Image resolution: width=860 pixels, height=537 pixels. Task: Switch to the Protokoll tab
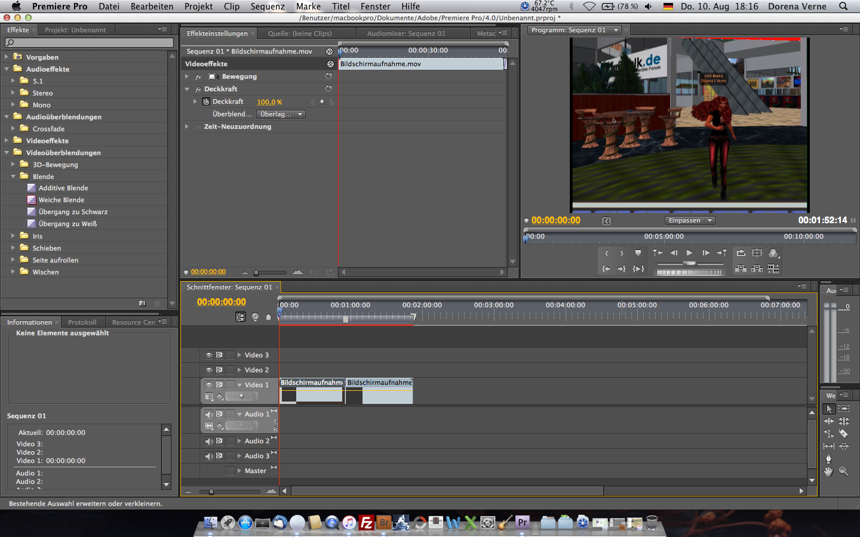[82, 322]
